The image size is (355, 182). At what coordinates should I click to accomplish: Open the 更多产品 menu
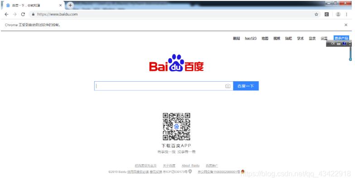tap(341, 38)
